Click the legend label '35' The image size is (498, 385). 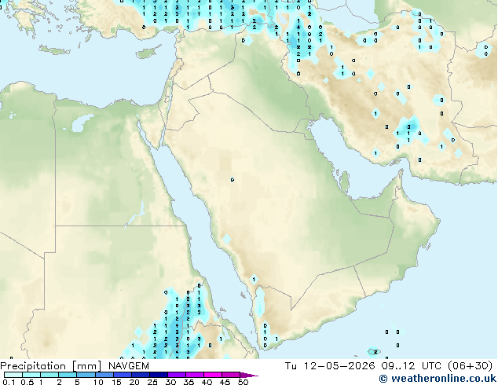point(189,382)
